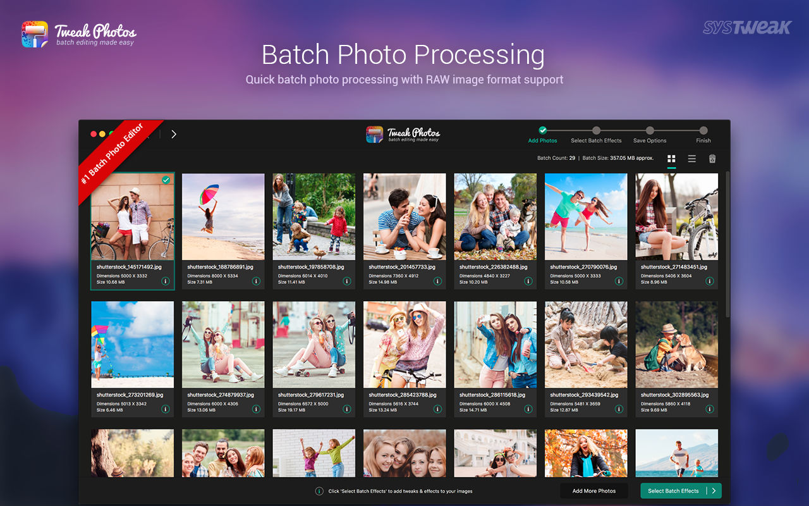The height and width of the screenshot is (506, 809).
Task: Select the boy with dog thumbnail
Action: tap(677, 345)
